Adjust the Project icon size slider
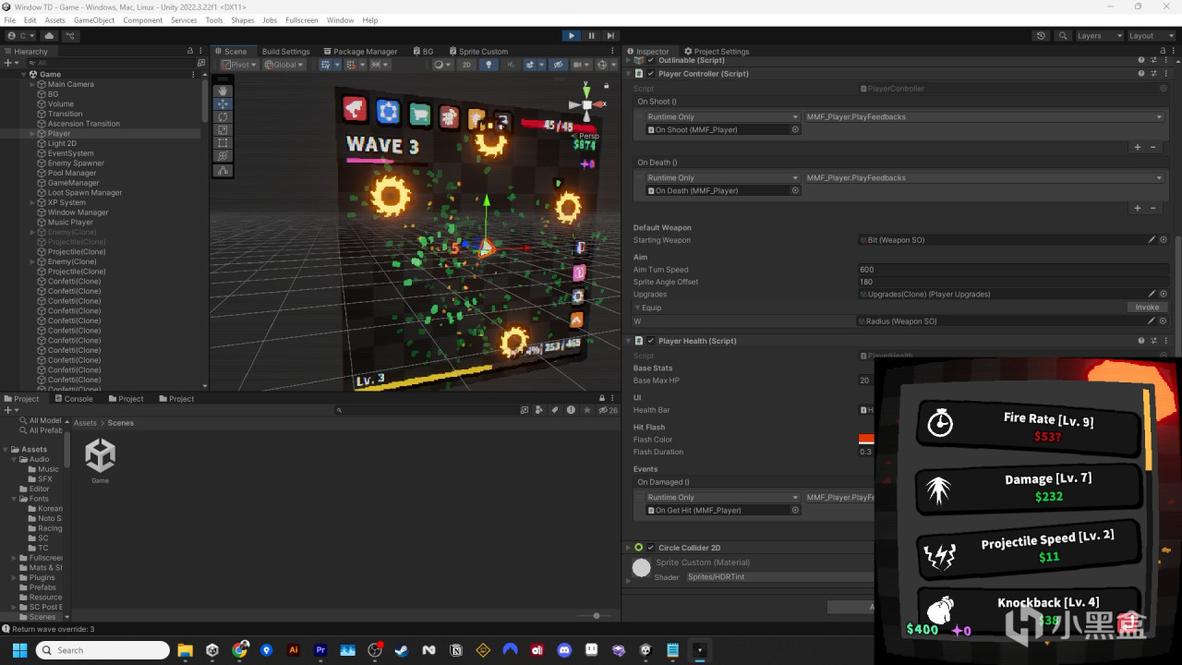This screenshot has width=1182, height=665. [x=597, y=616]
